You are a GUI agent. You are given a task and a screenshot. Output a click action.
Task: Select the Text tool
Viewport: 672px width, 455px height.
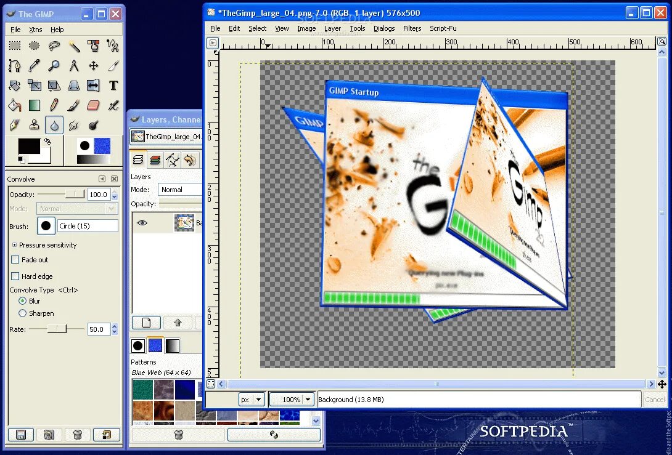[113, 85]
